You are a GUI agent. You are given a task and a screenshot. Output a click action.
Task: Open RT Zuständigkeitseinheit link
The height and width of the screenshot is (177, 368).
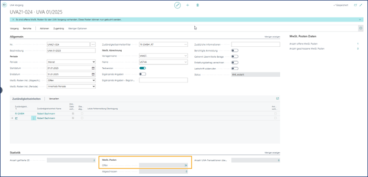[16, 118]
